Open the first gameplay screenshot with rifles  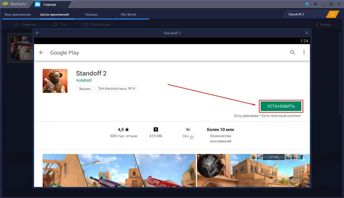tap(119, 171)
